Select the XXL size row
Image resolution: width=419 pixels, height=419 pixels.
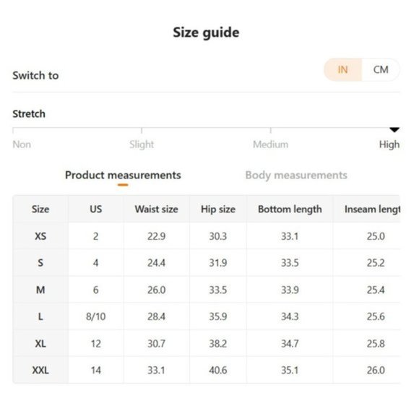(x=207, y=371)
